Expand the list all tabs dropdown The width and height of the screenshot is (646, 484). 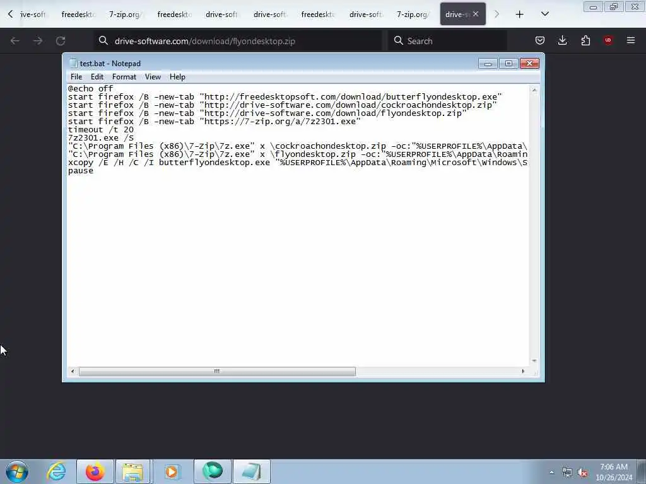pos(544,14)
